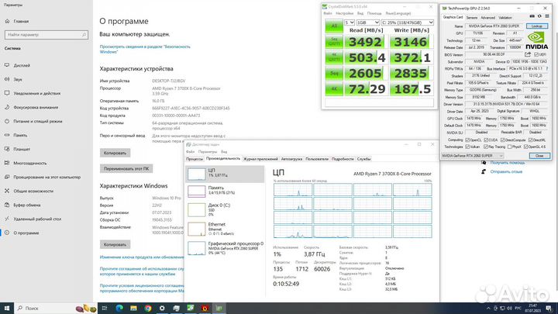The image size is (558, 314).
Task: Click the Lookup button in GPU-Z
Action: pyautogui.click(x=536, y=26)
